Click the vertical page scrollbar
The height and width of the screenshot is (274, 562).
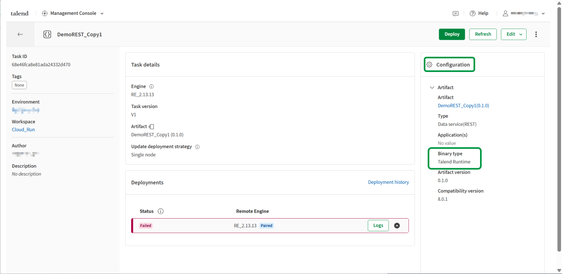tap(559, 130)
